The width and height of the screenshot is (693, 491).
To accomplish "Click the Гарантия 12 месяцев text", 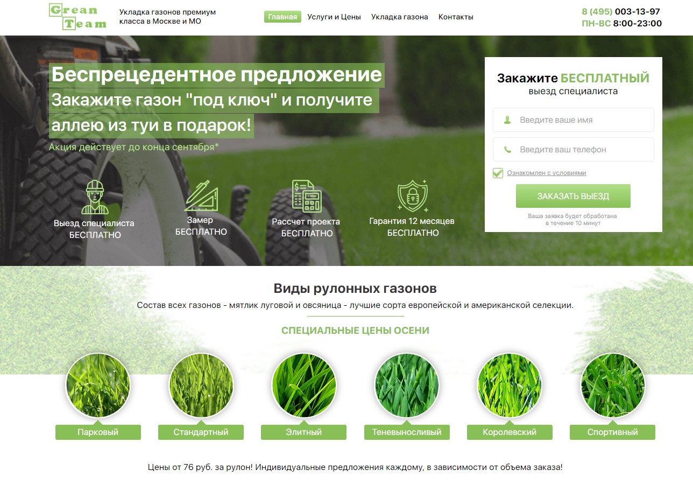I will (412, 221).
